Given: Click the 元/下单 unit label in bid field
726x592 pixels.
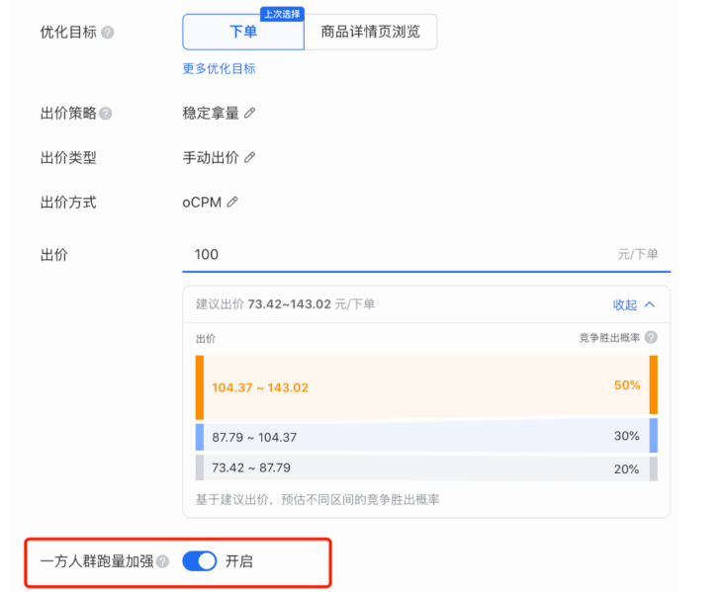Looking at the screenshot, I should point(638,254).
